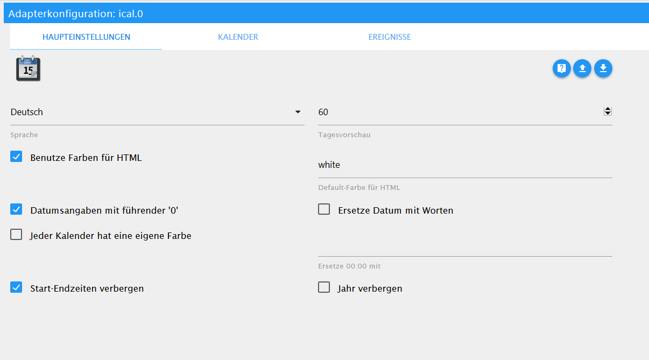Switch to the Kalender tab
The height and width of the screenshot is (360, 649).
(238, 37)
